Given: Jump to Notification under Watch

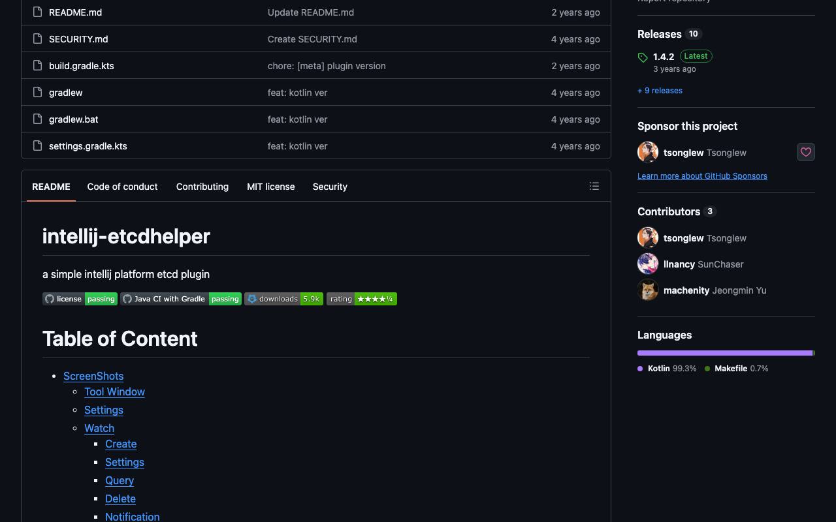Looking at the screenshot, I should point(132,516).
